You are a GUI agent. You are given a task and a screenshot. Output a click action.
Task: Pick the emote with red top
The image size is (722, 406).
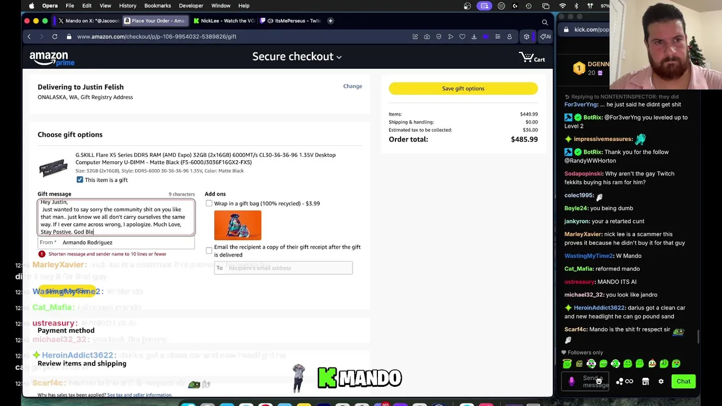point(651,364)
